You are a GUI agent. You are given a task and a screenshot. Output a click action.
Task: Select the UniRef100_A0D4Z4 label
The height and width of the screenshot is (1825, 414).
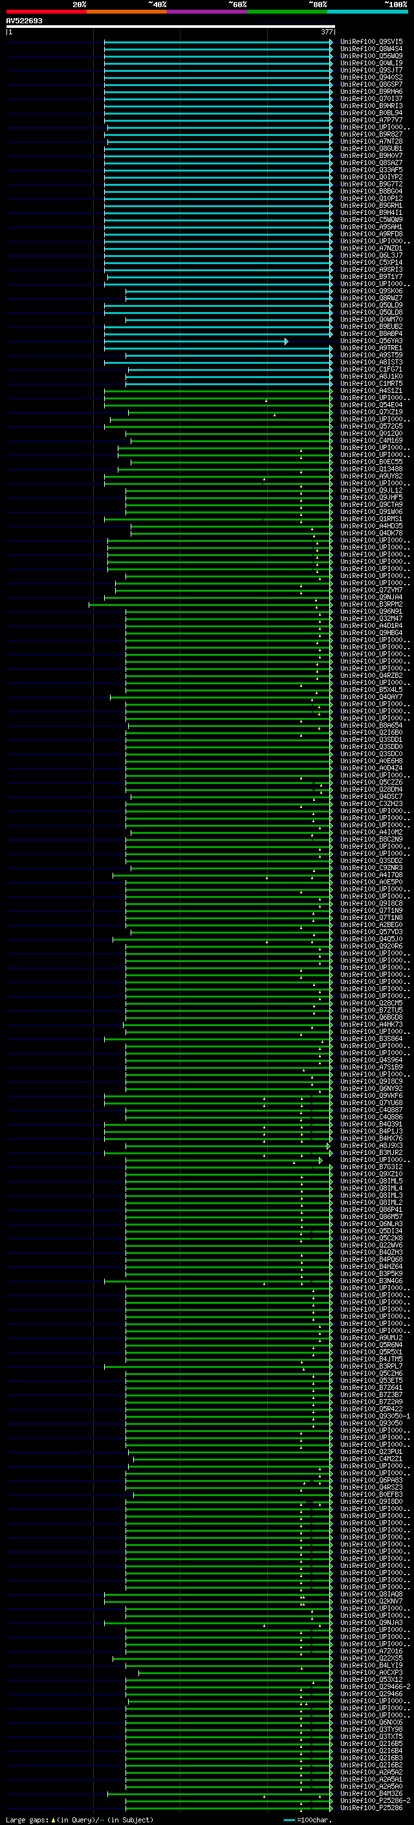click(371, 768)
